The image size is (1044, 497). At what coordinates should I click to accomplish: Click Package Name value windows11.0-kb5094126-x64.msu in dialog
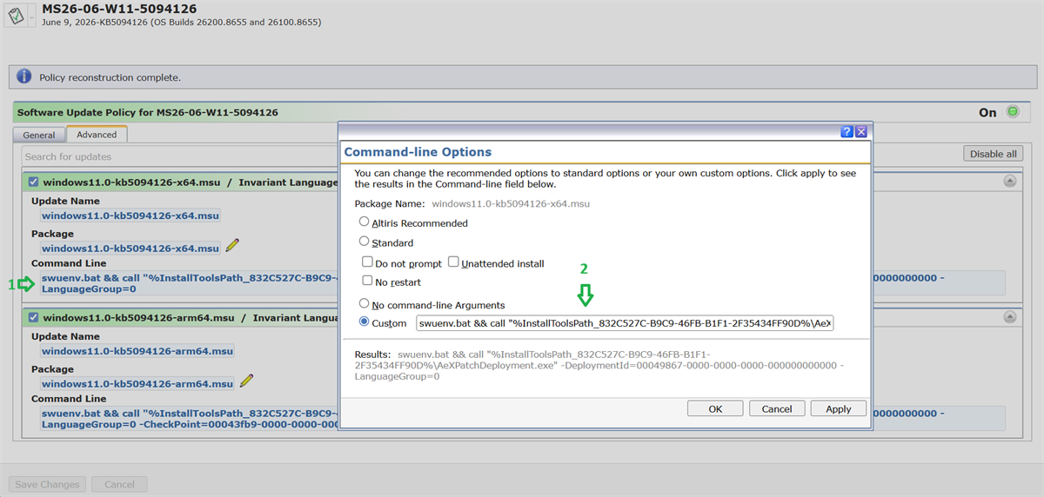(x=511, y=203)
